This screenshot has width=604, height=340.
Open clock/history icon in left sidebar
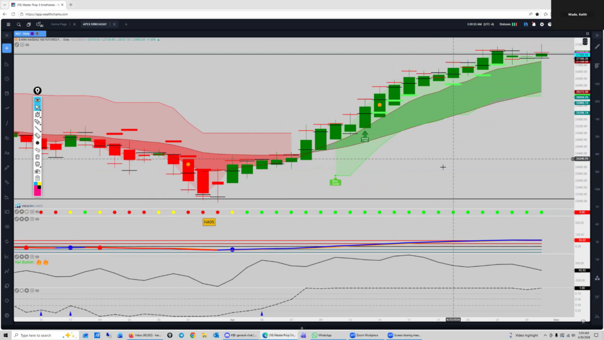point(7,79)
